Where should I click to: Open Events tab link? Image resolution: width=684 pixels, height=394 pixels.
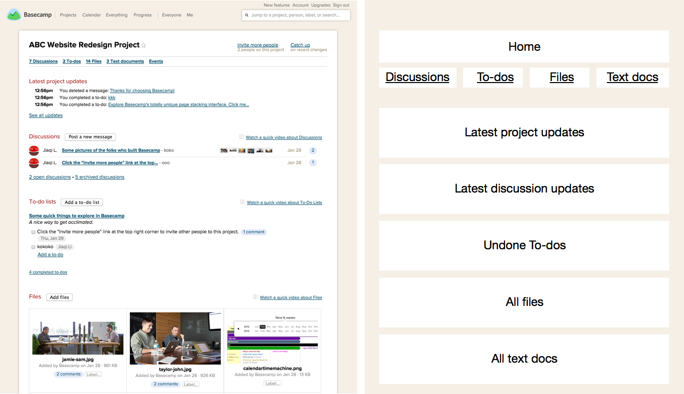[156, 61]
